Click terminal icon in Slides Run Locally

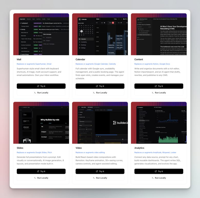(x=35, y=178)
